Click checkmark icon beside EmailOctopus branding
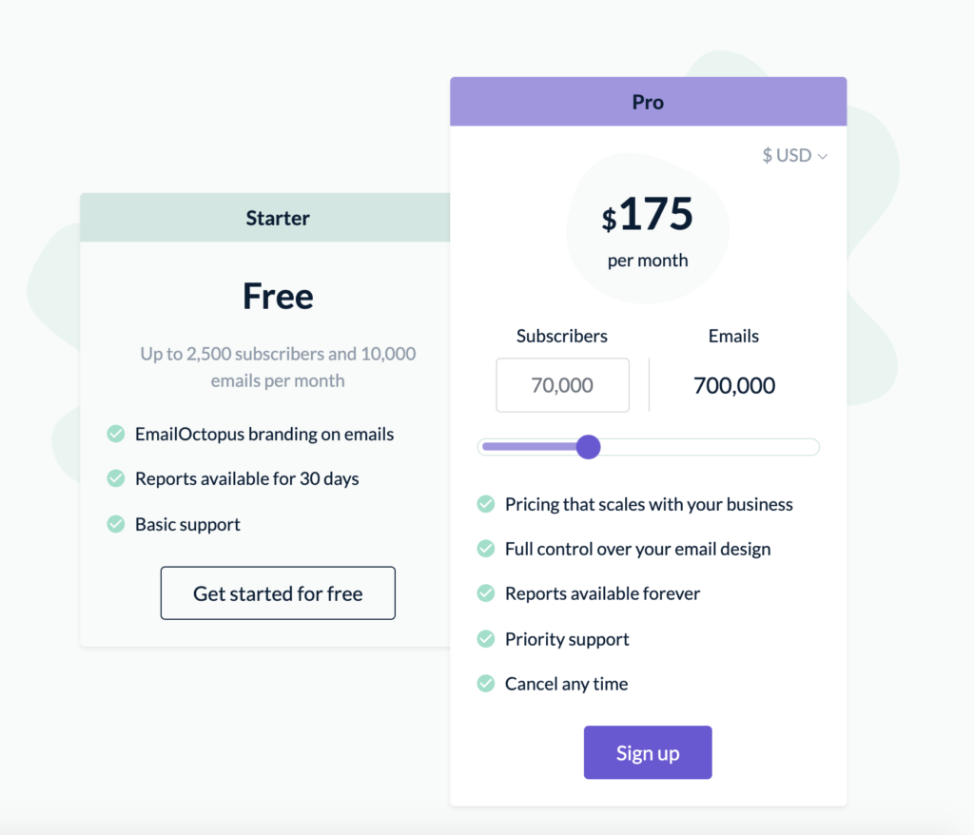974x835 pixels. point(116,435)
